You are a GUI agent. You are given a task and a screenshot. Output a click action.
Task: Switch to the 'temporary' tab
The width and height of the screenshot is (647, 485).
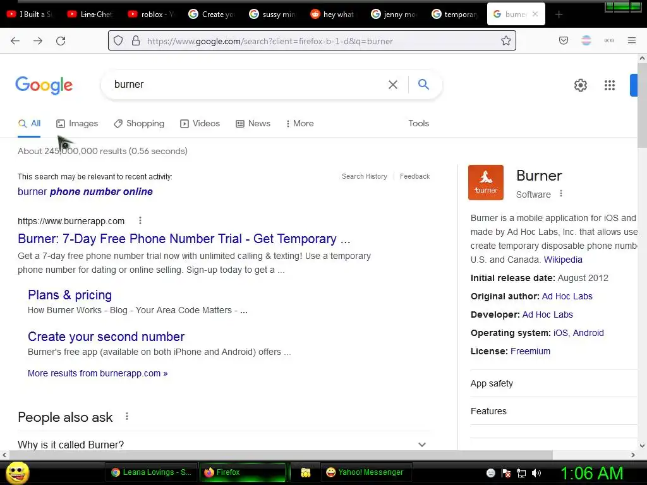click(x=455, y=15)
